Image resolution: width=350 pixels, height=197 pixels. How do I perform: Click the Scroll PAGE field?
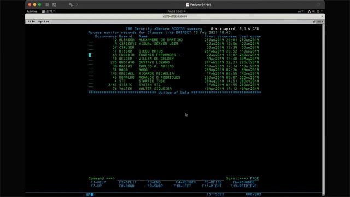pyautogui.click(x=254, y=178)
